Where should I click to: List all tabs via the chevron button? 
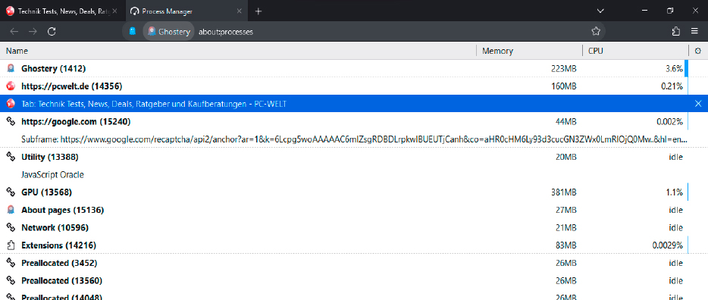coord(600,11)
